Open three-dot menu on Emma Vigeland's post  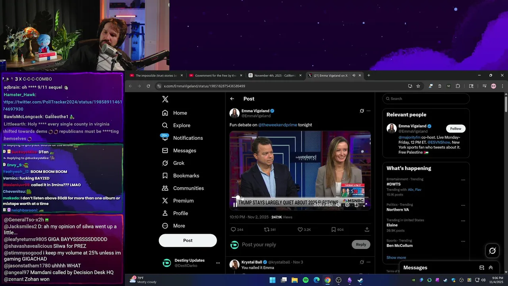pyautogui.click(x=368, y=111)
